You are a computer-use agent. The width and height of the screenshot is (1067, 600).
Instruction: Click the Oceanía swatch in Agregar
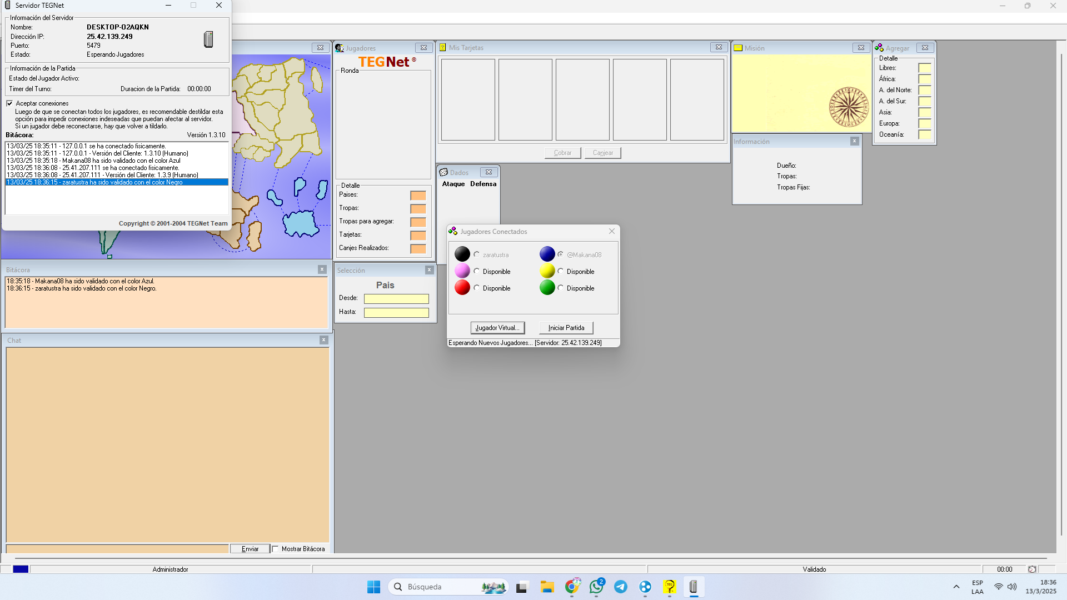[925, 134]
